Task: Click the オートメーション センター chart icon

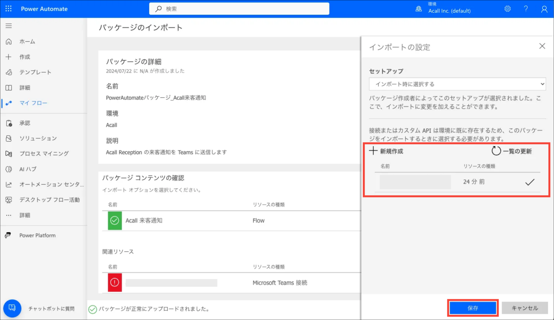Action: coord(8,184)
